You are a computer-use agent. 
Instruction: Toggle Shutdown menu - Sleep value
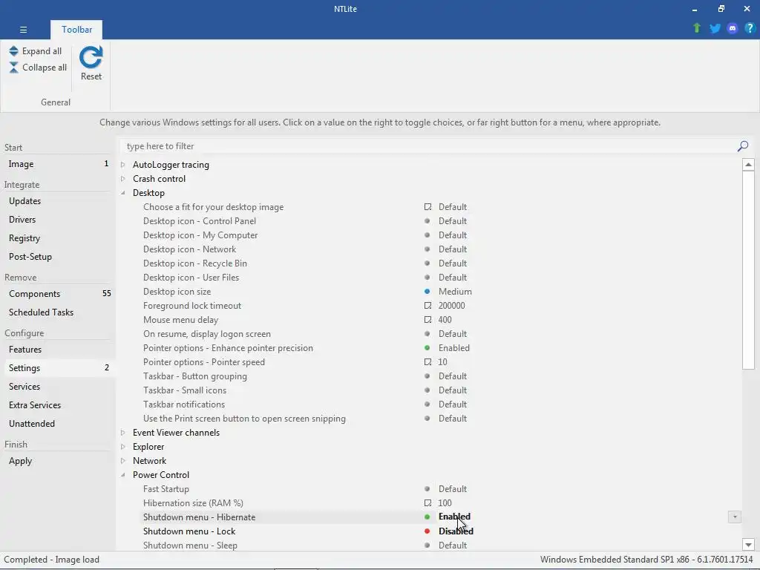pyautogui.click(x=453, y=546)
